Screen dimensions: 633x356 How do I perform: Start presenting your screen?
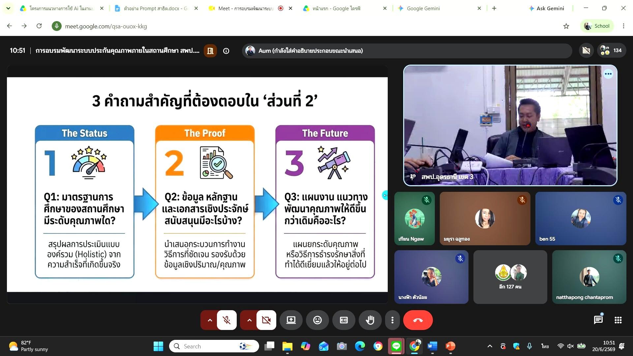(291, 320)
